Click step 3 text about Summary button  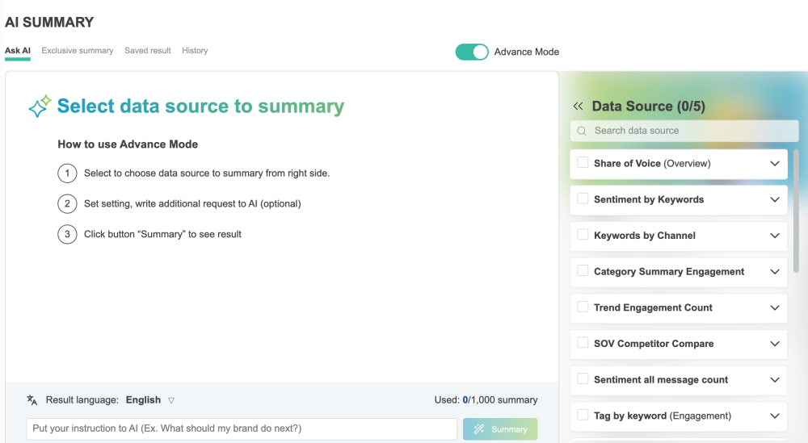click(x=163, y=234)
